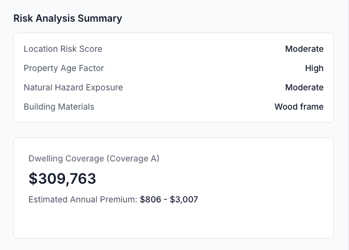Click the Estimated Annual Premium label
The width and height of the screenshot is (349, 250).
pyautogui.click(x=83, y=199)
